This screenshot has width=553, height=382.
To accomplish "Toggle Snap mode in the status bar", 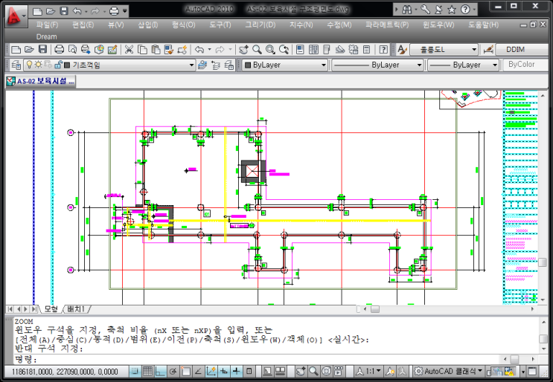I will point(135,371).
